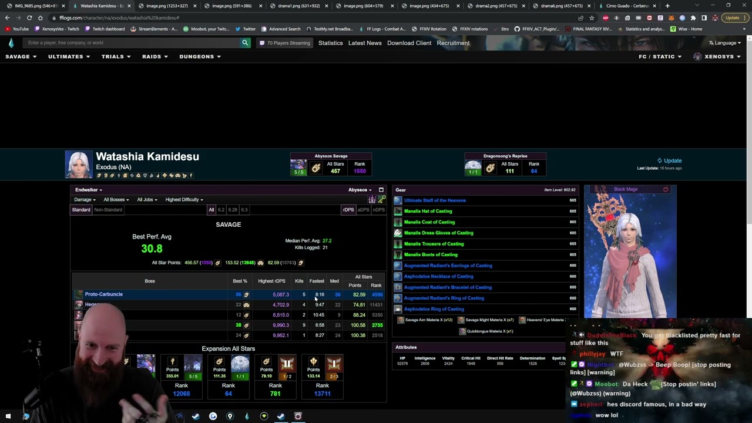Open the Endwalker expansion dropdown

(89, 190)
